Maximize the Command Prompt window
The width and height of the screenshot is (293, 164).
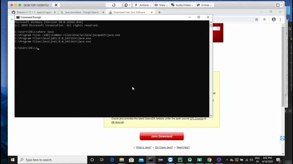[199, 17]
